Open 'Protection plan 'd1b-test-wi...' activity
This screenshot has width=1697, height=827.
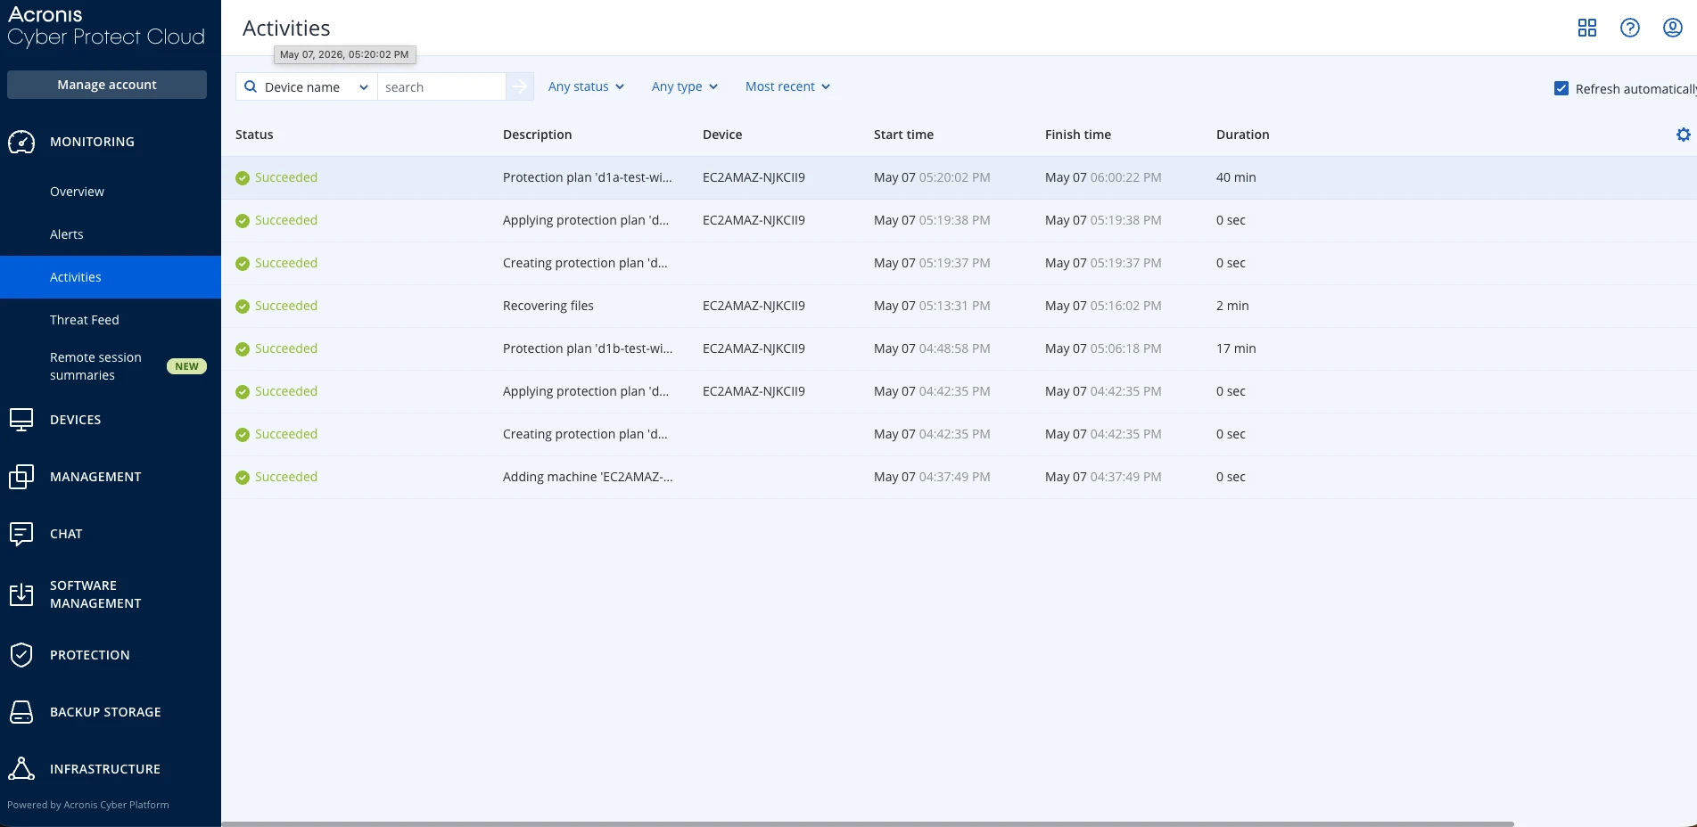(588, 348)
